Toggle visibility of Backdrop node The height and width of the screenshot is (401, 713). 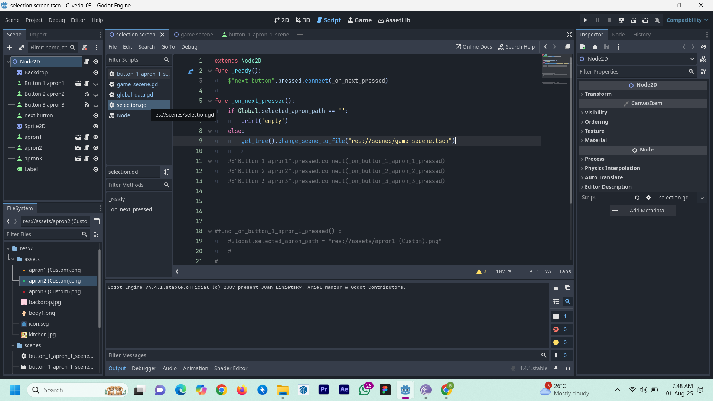click(96, 72)
